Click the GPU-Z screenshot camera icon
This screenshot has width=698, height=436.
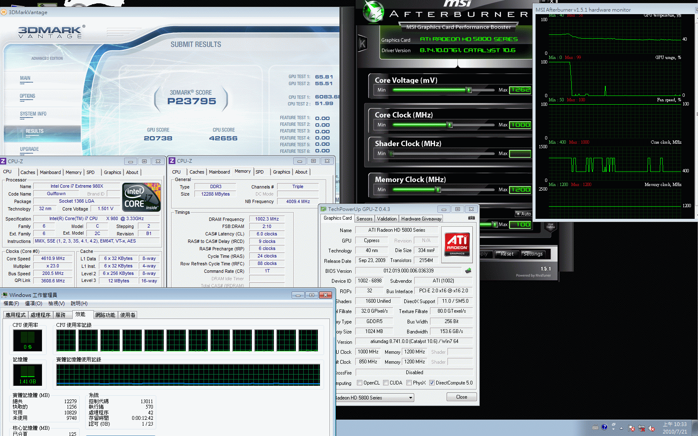point(471,218)
